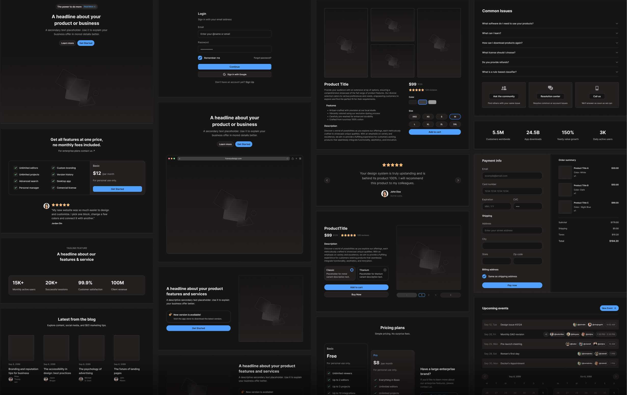Click the reload icon in browser address bar

(288, 159)
